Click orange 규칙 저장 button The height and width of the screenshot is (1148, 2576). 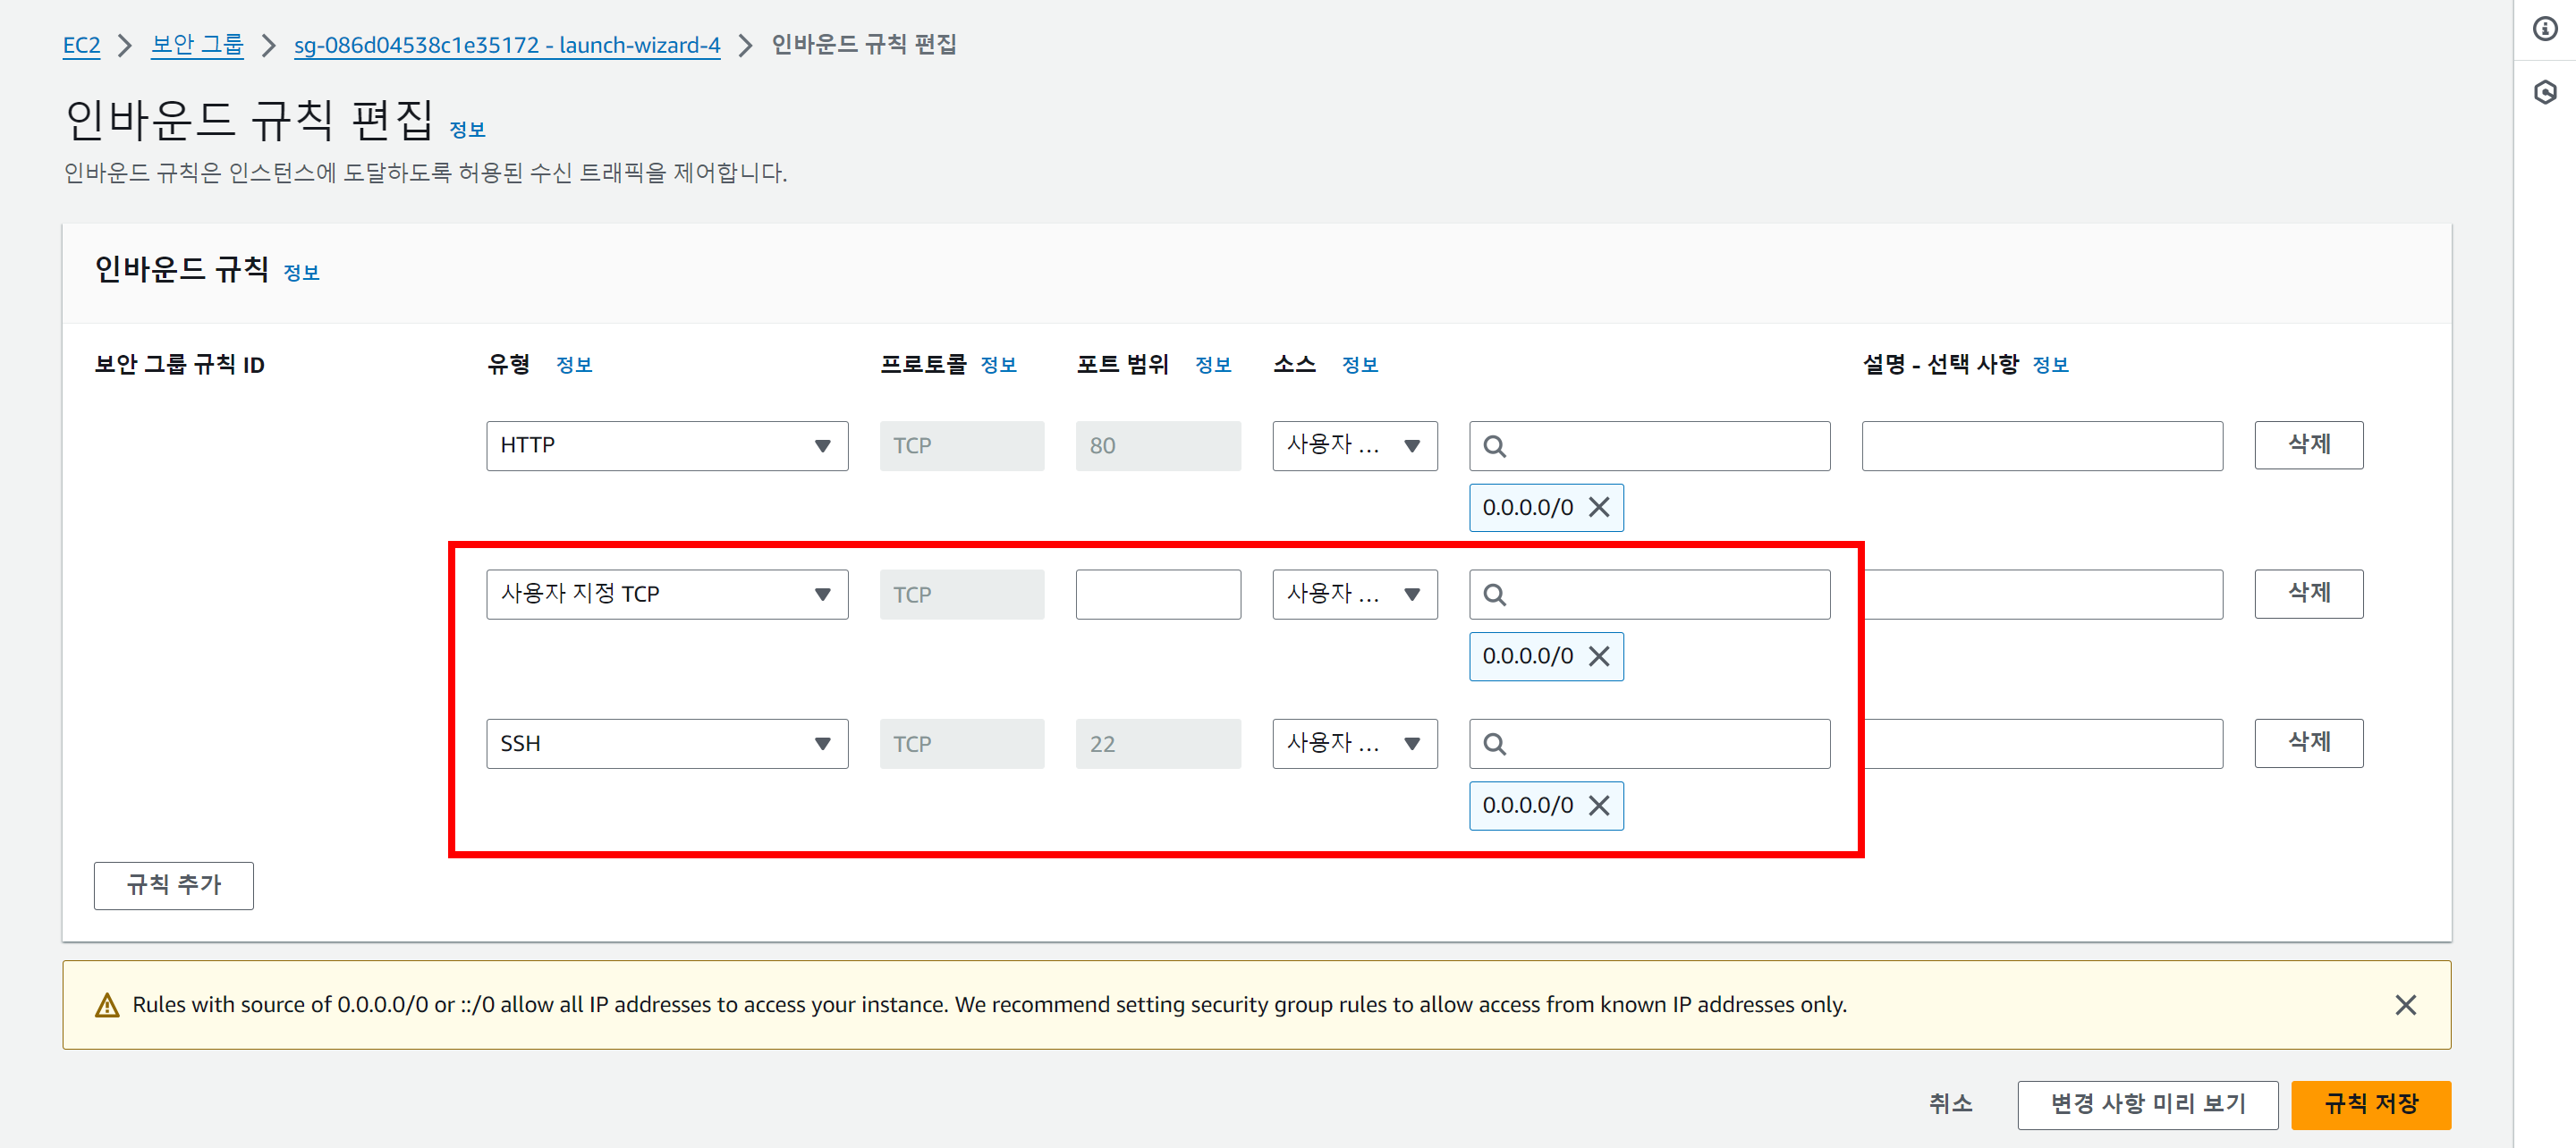(2370, 1104)
